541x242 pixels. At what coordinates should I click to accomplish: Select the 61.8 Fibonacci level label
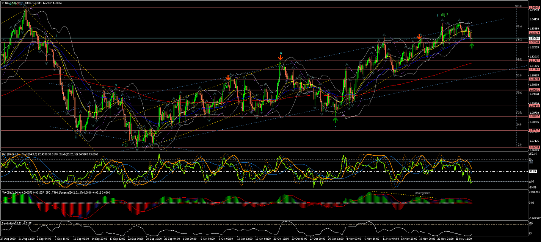pos(519,59)
